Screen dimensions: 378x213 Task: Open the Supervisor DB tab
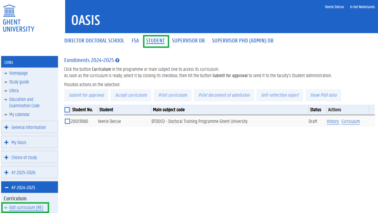pyautogui.click(x=188, y=41)
